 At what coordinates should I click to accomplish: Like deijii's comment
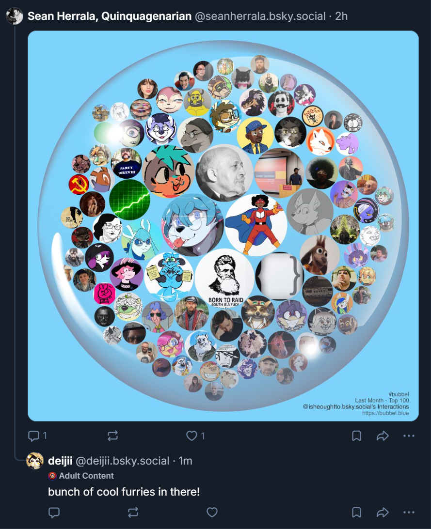pyautogui.click(x=212, y=513)
